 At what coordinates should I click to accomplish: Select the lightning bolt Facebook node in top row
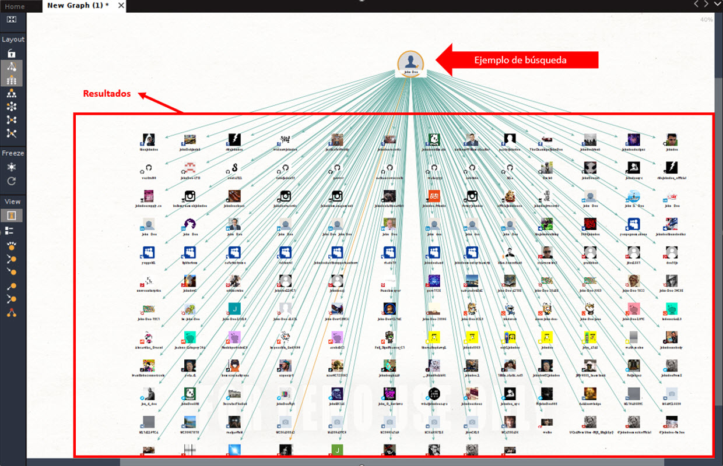pyautogui.click(x=234, y=140)
